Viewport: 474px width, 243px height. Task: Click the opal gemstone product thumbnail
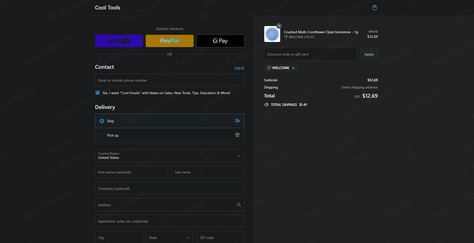pos(272,34)
